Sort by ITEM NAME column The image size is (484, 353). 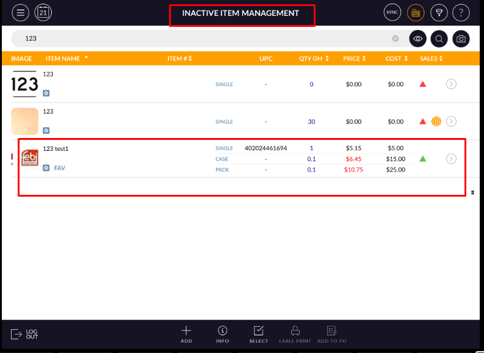point(66,59)
